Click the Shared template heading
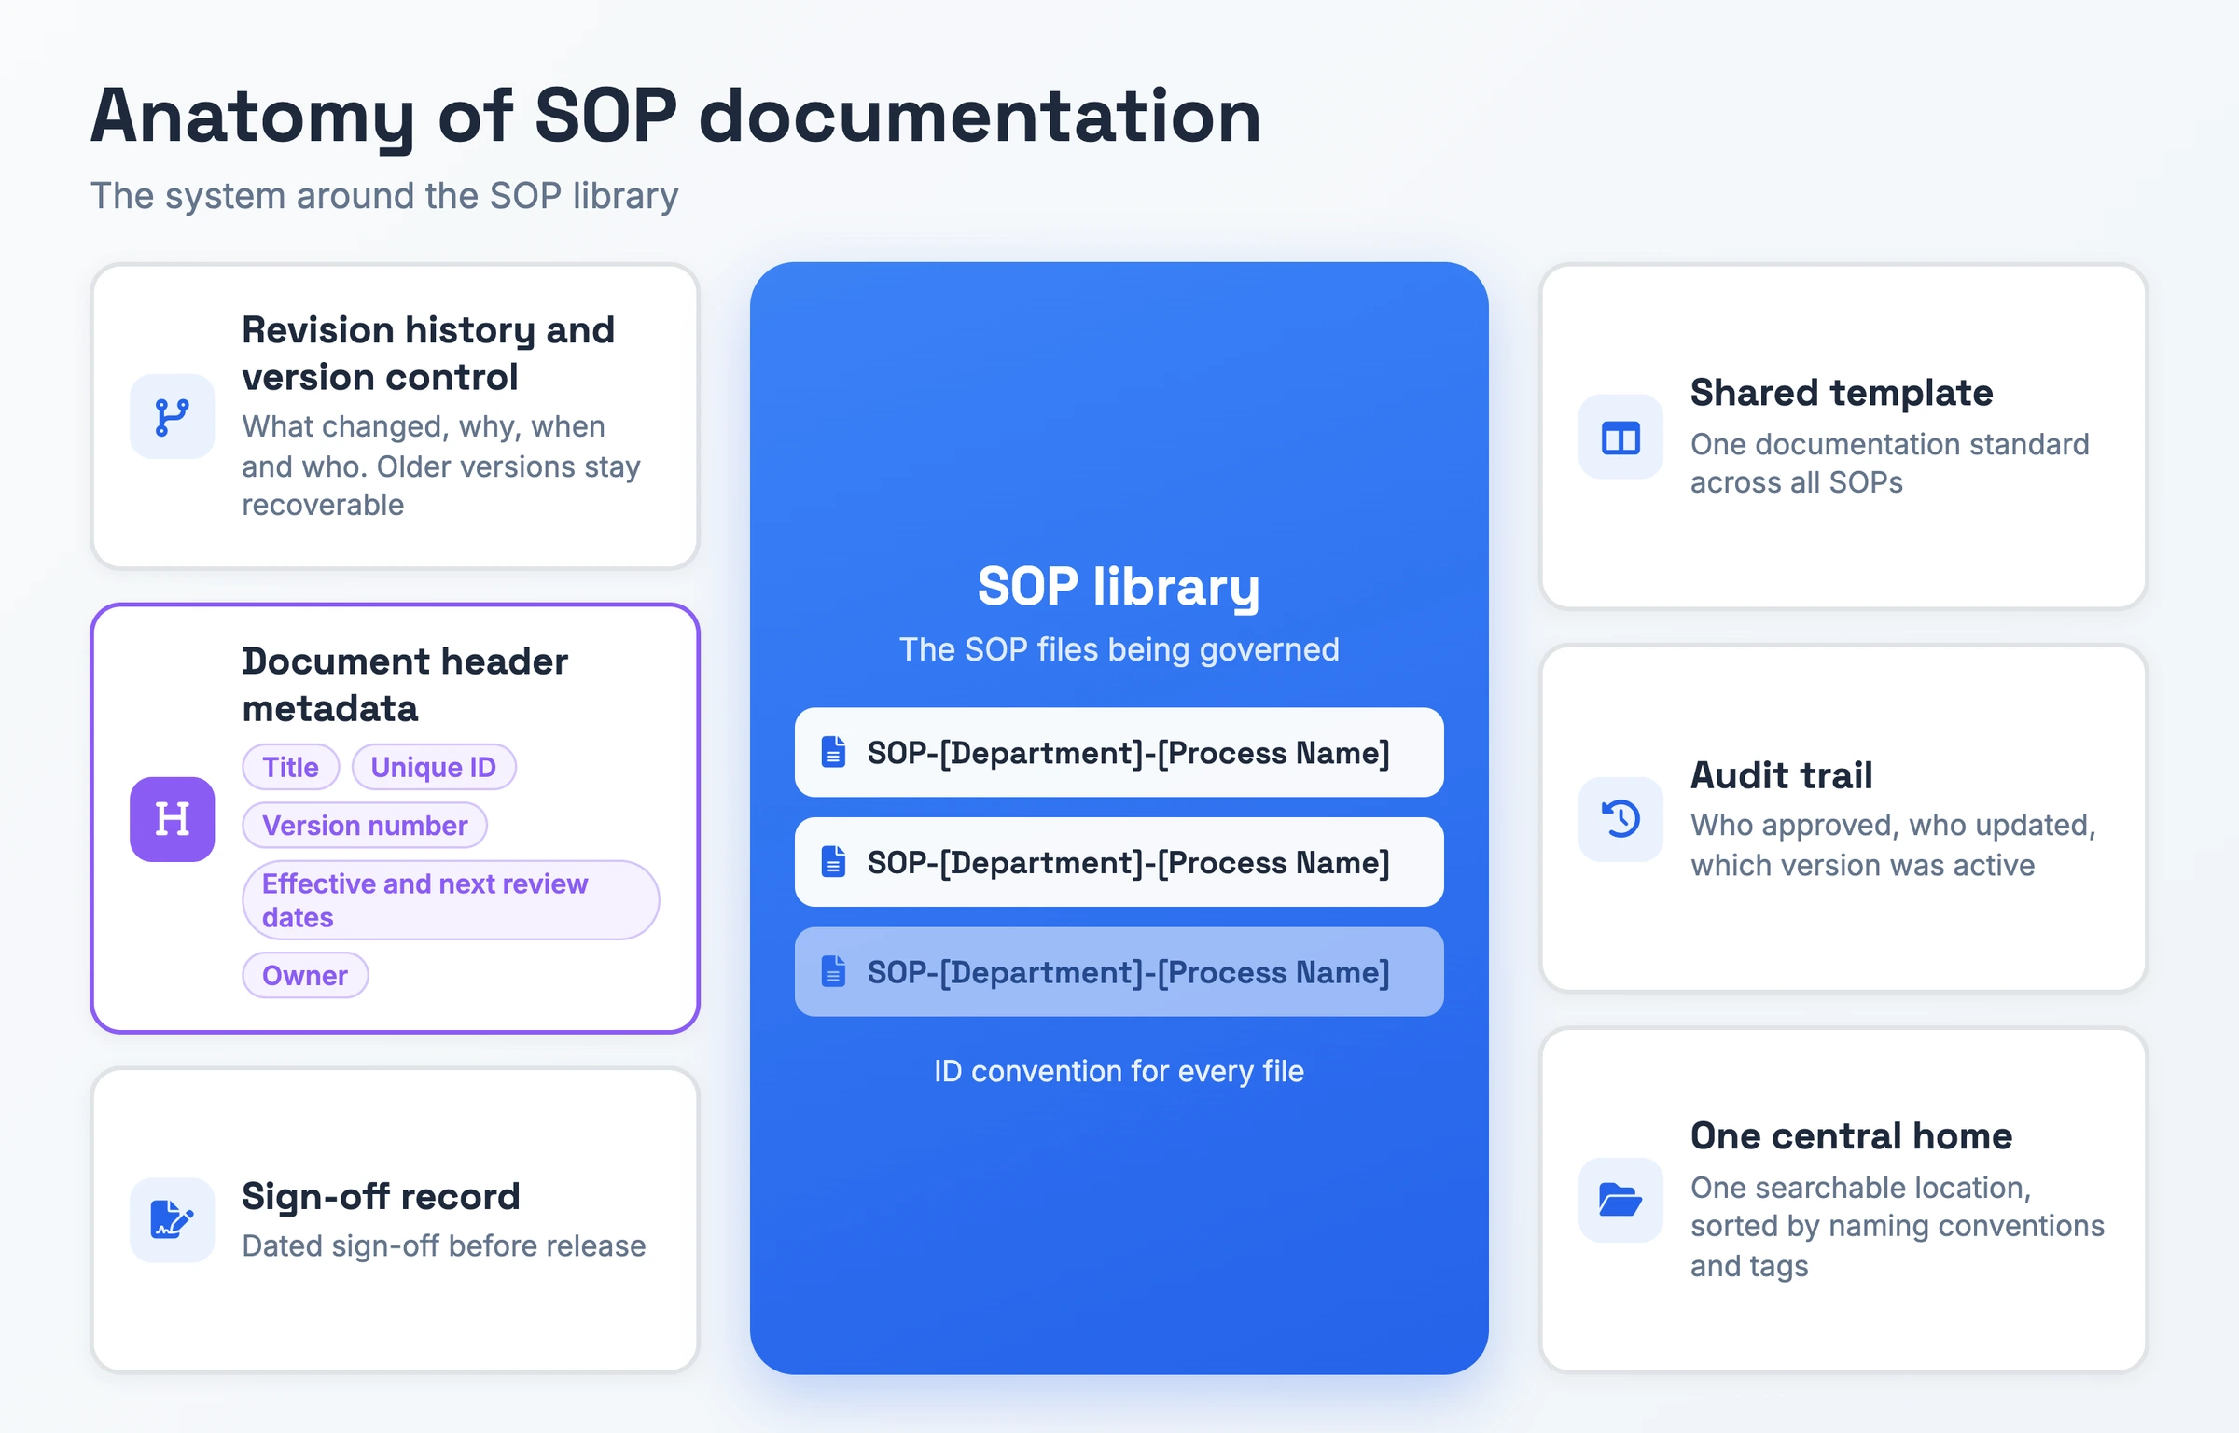The height and width of the screenshot is (1433, 2239). 1842,393
